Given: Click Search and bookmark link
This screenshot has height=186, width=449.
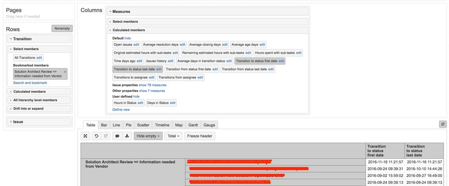Looking at the screenshot, I should [30, 83].
